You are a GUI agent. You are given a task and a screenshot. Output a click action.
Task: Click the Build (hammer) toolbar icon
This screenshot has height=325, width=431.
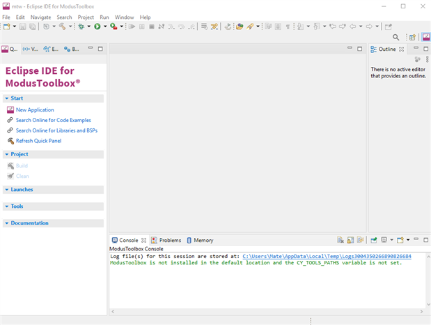(63, 27)
